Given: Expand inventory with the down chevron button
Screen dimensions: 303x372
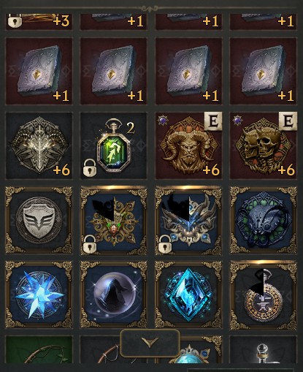Looking at the screenshot, I should pos(150,343).
